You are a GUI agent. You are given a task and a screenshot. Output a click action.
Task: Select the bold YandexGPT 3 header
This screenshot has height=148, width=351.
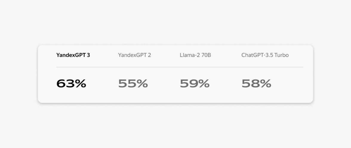click(73, 55)
